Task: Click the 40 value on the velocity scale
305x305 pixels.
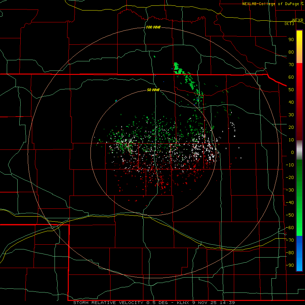Action: click(291, 102)
